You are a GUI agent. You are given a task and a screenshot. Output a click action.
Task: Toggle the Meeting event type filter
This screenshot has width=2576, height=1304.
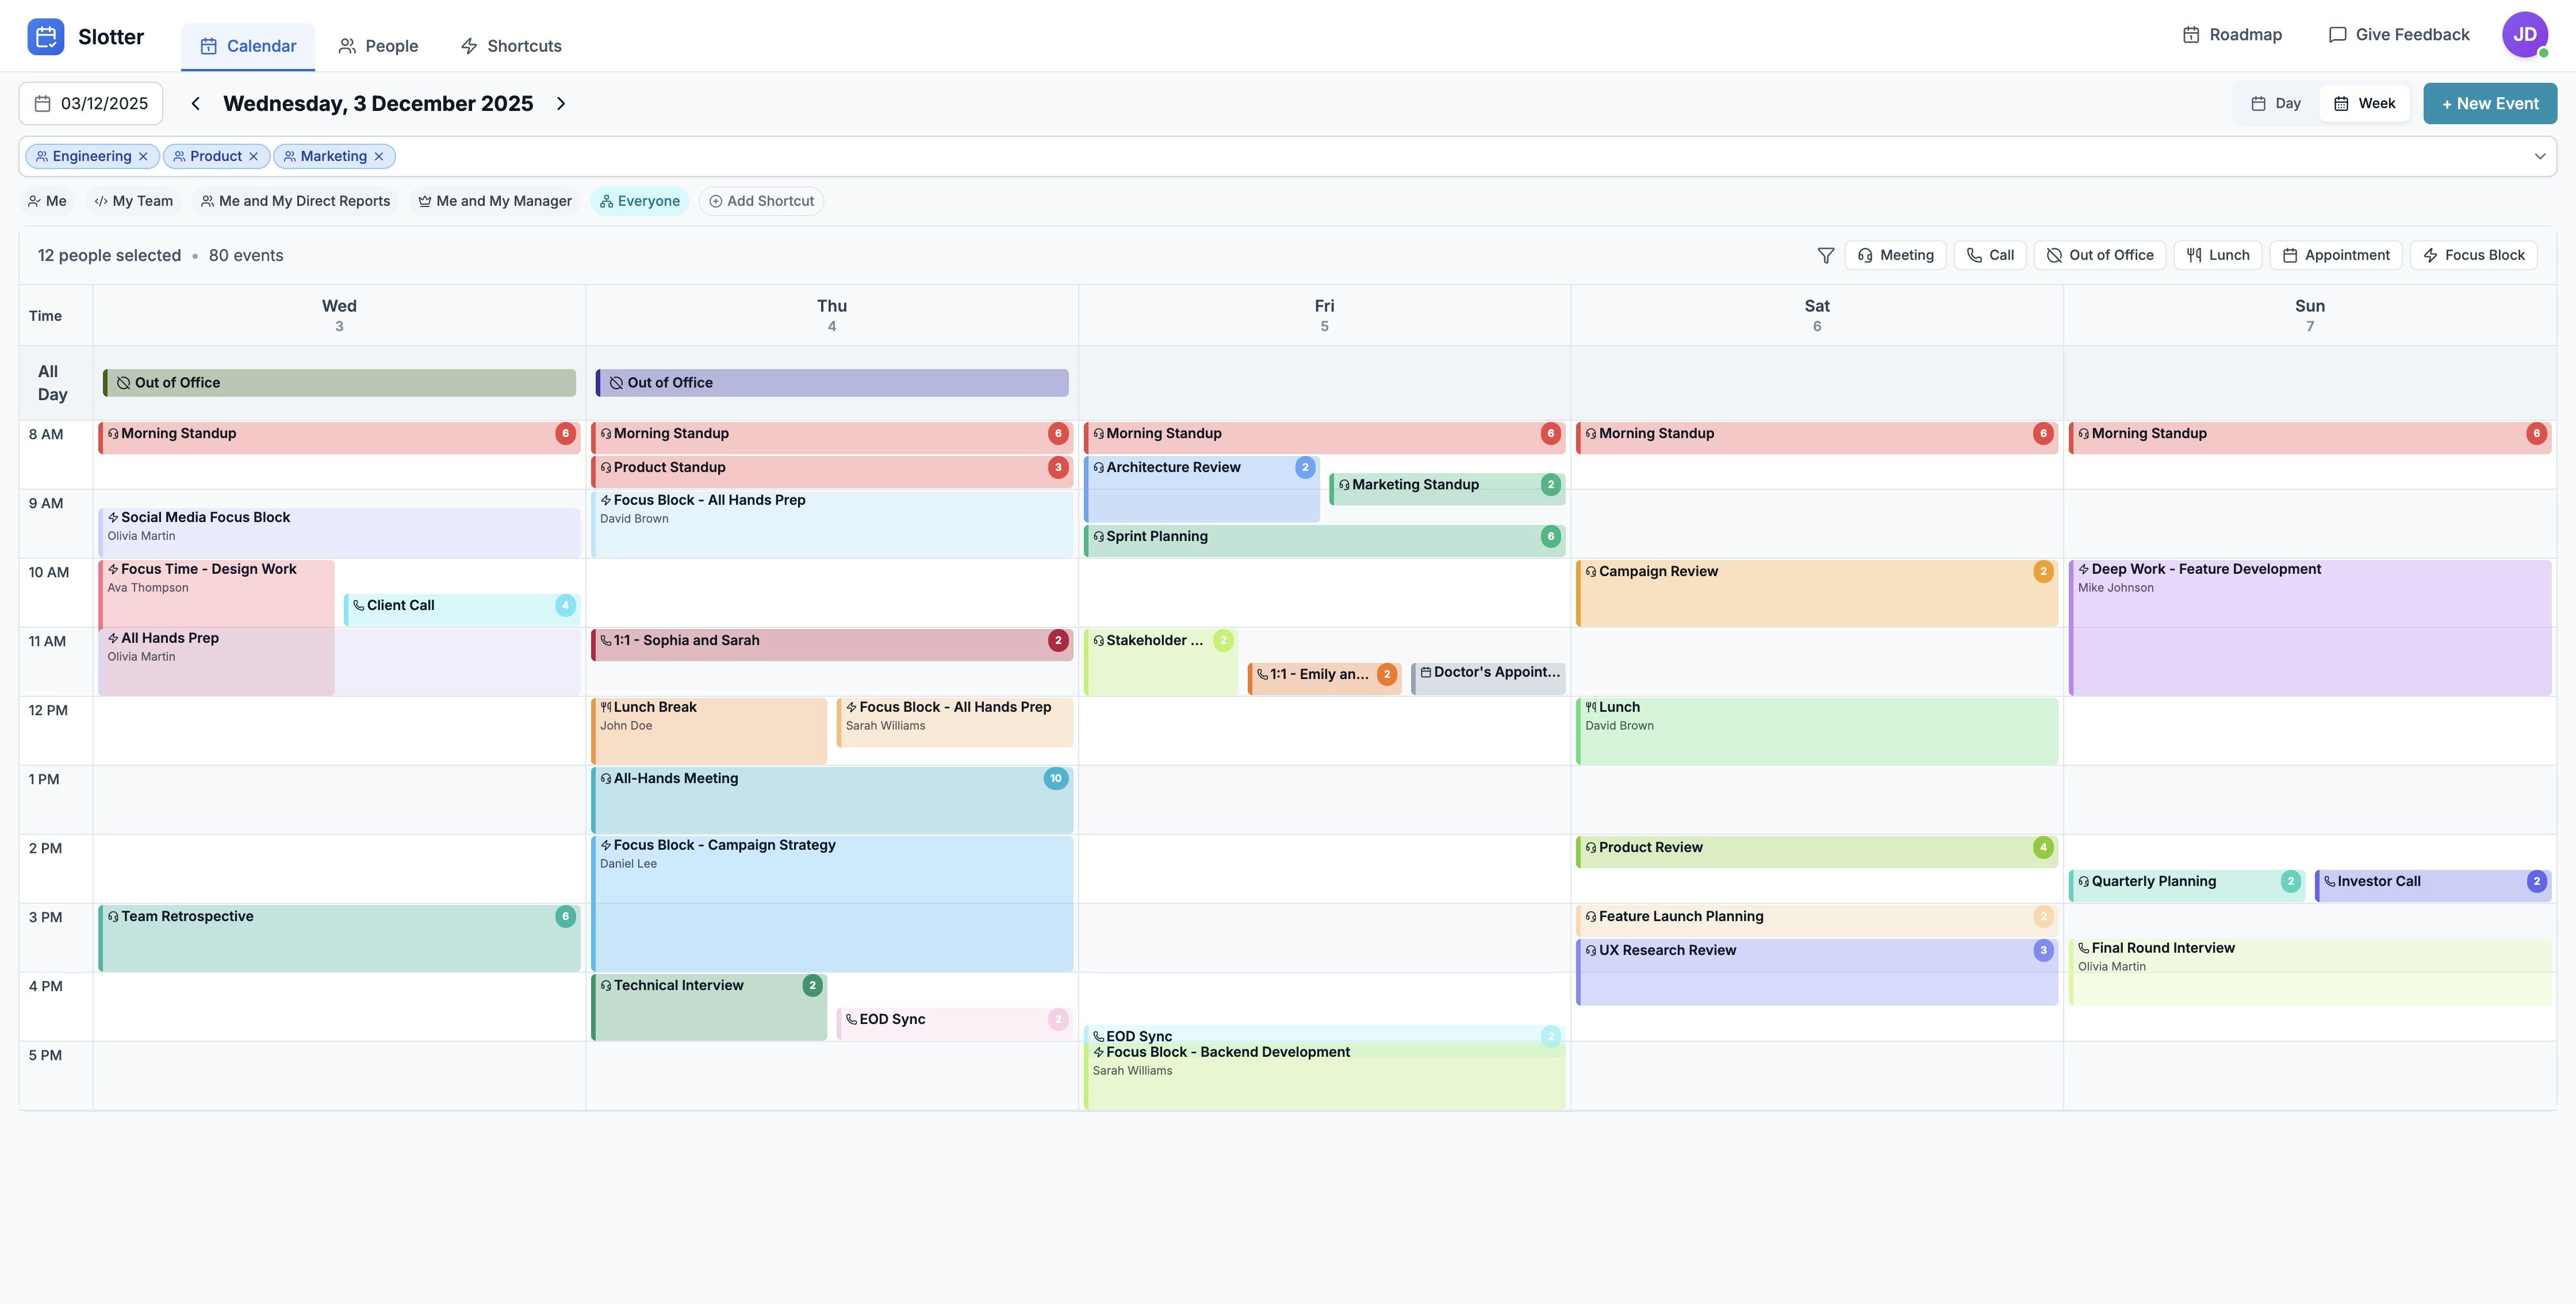[1895, 256]
